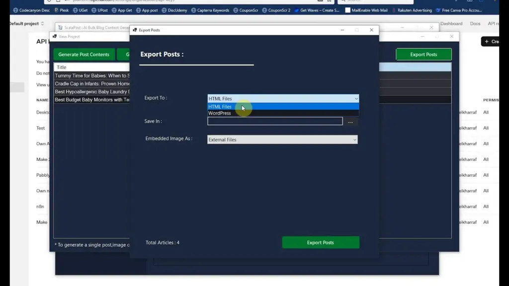Click inside the Save In field
Viewport: 509px width, 286px height.
point(274,121)
